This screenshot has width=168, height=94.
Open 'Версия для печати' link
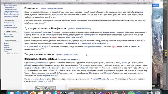coord(10,27)
